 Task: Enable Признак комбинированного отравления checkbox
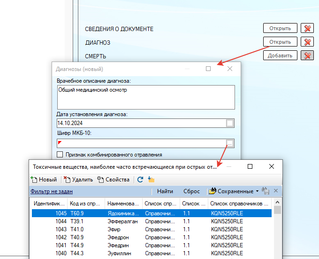pyautogui.click(x=60, y=155)
